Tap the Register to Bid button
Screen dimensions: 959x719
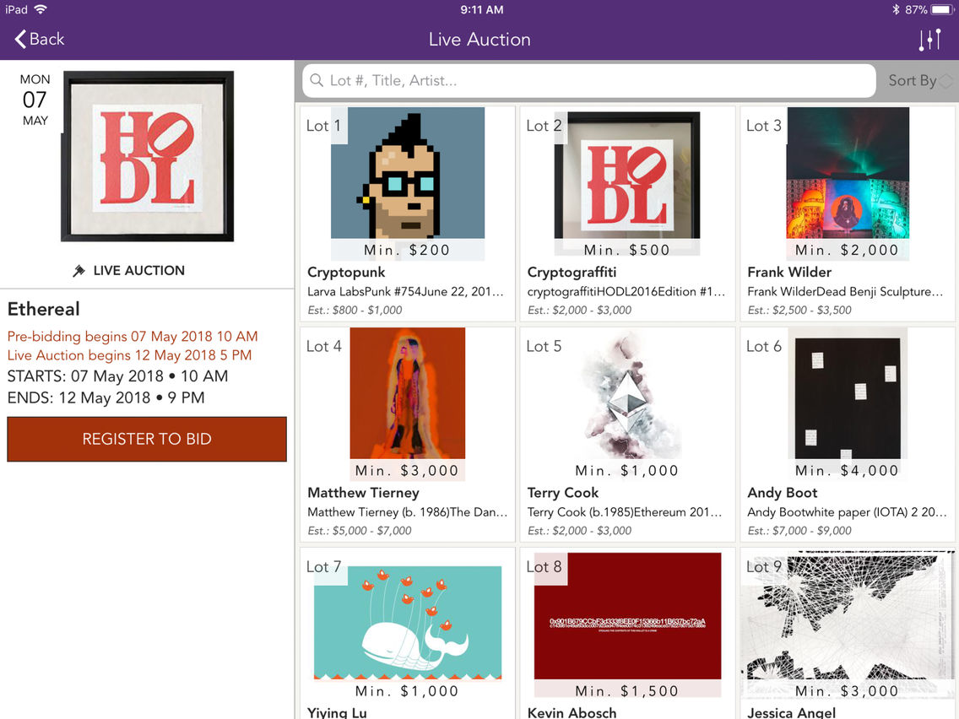click(x=147, y=439)
